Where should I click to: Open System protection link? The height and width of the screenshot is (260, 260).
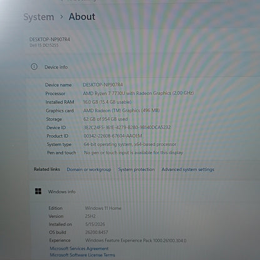[136, 169]
